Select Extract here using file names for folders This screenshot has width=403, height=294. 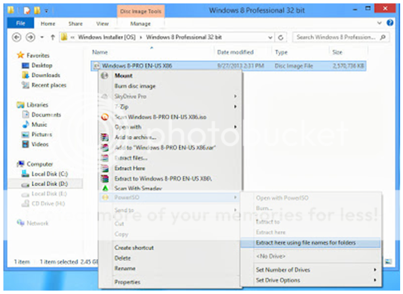click(x=310, y=242)
